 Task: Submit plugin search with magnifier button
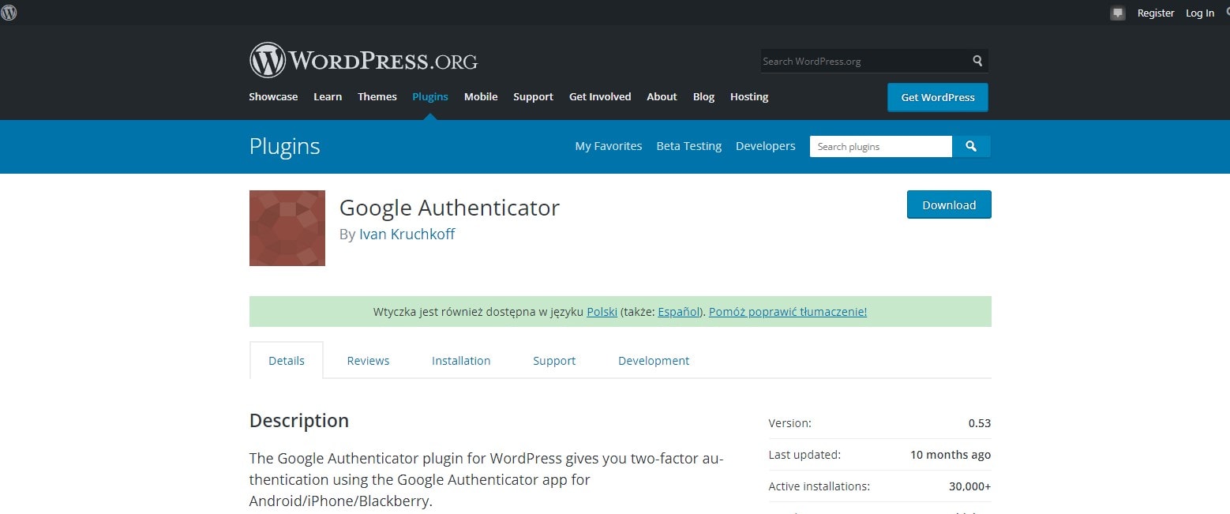click(x=971, y=147)
